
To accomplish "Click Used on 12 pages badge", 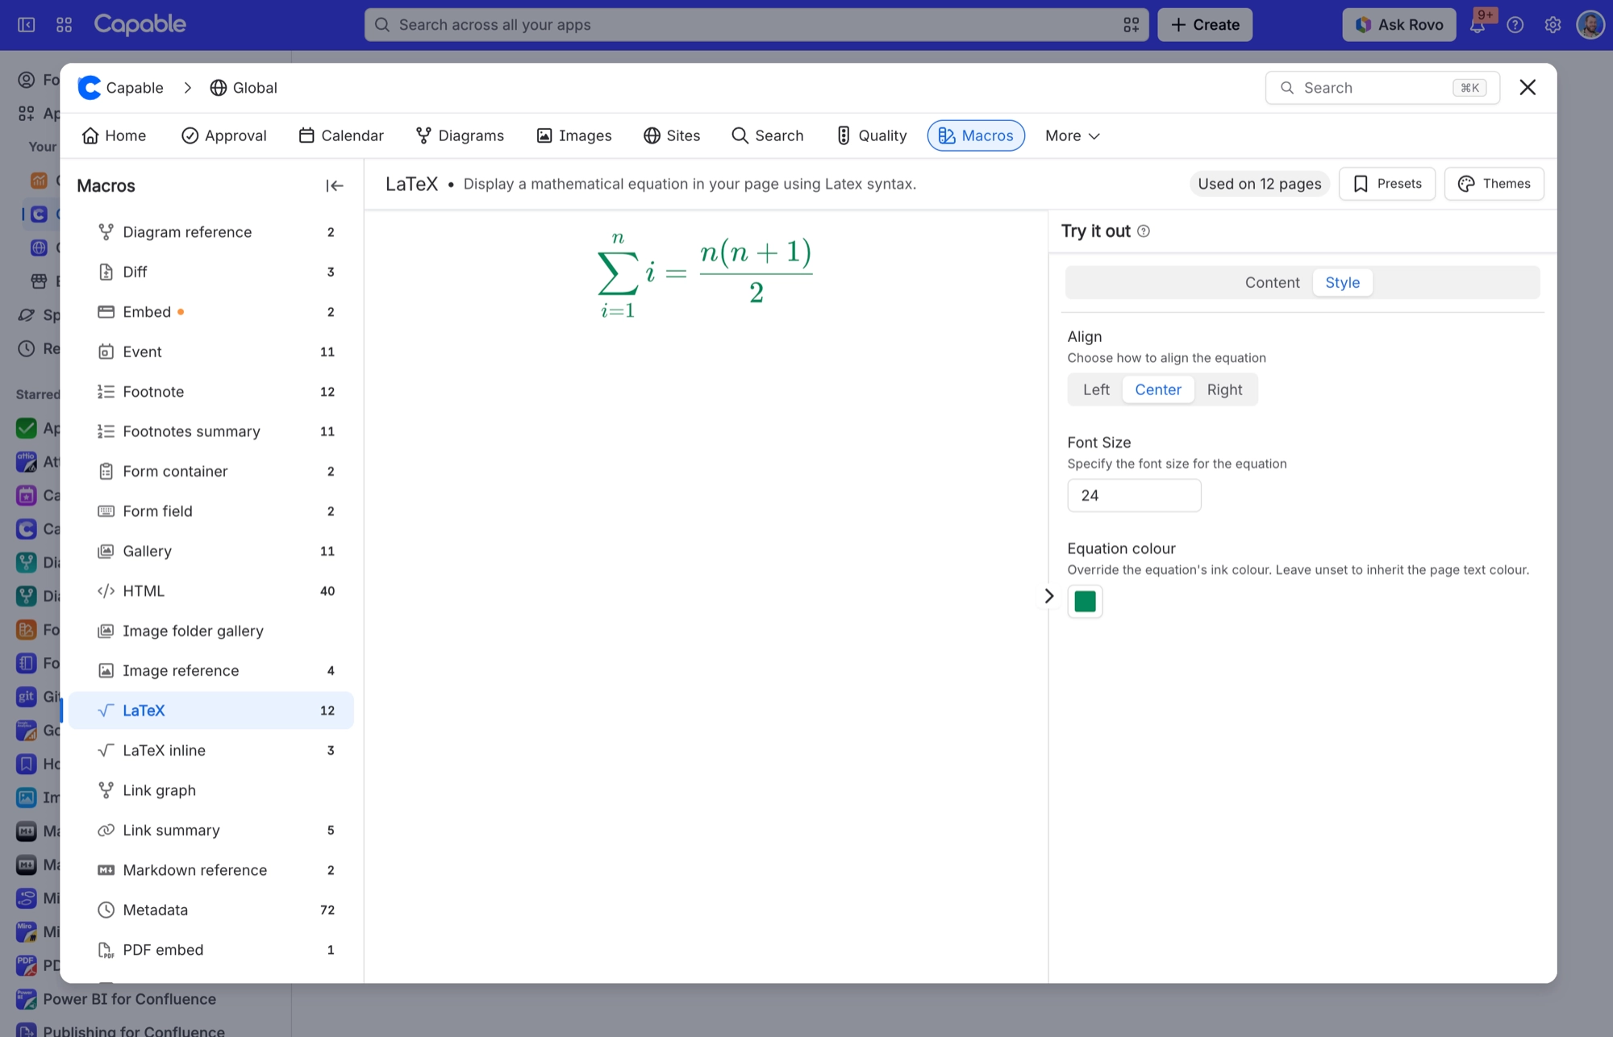I will [1259, 184].
